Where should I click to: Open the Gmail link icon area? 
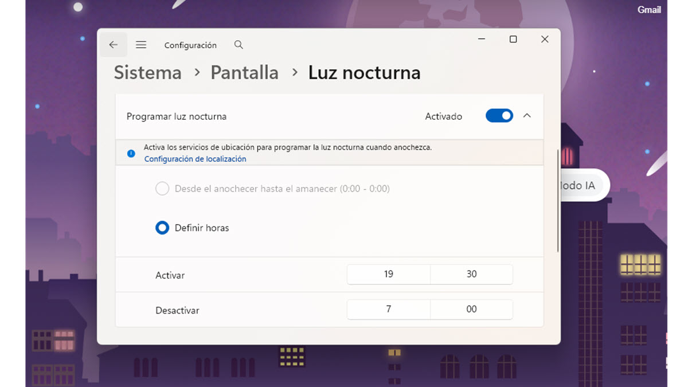pyautogui.click(x=649, y=9)
